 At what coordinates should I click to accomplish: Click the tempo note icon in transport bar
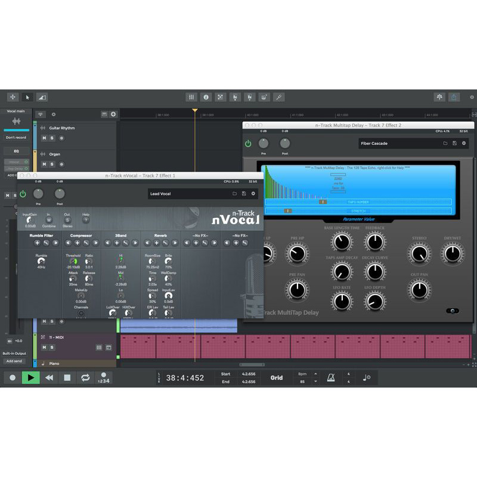367,377
